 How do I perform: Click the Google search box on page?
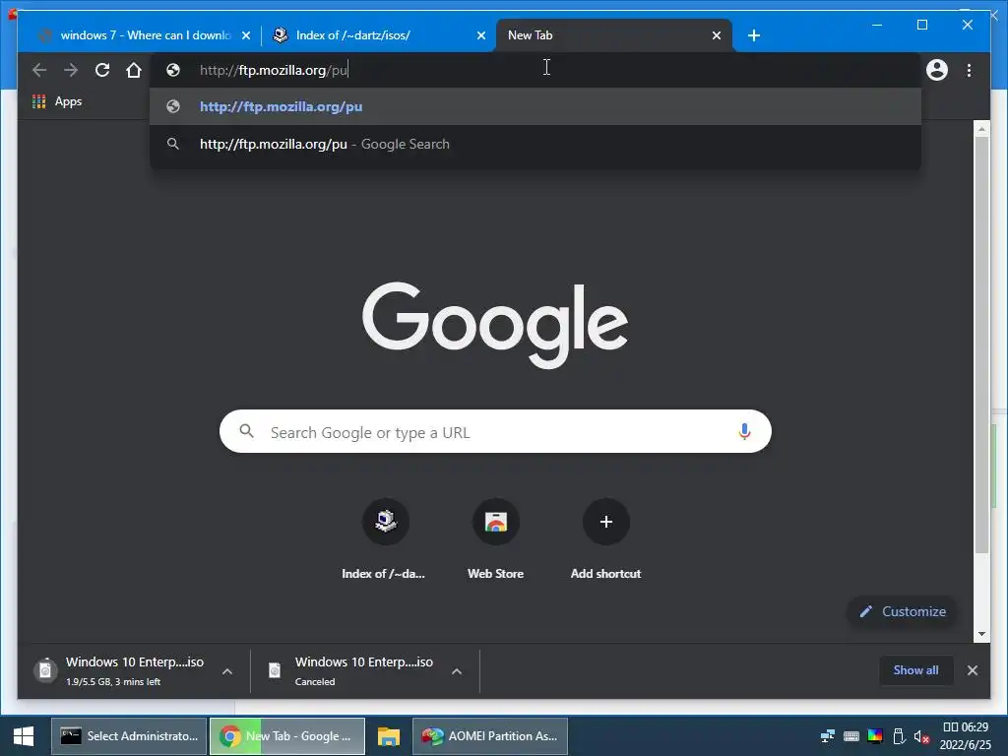coord(495,431)
